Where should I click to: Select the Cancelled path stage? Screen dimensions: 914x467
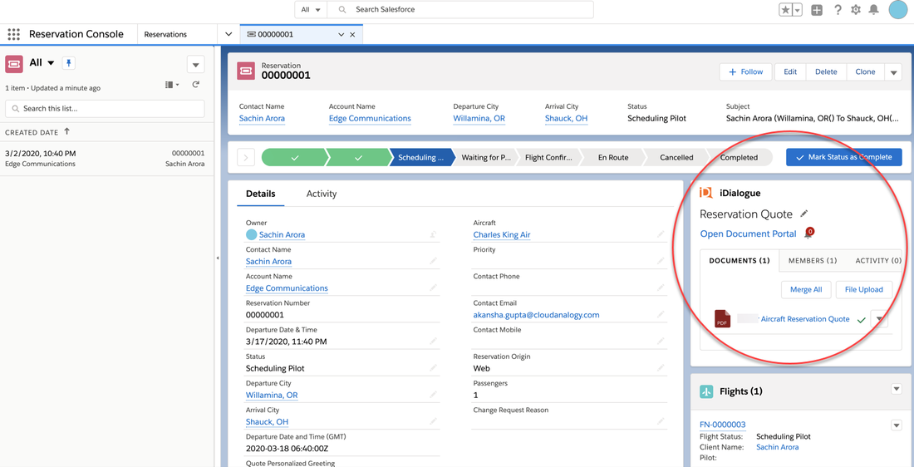(x=676, y=157)
